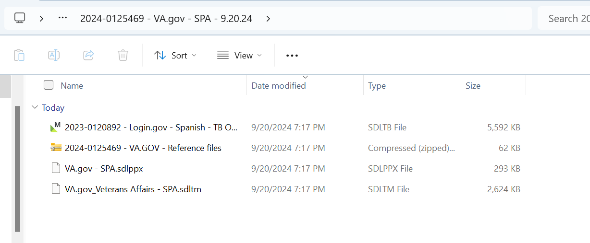The height and width of the screenshot is (243, 590).
Task: Click the 62 KB size cell
Action: point(509,148)
